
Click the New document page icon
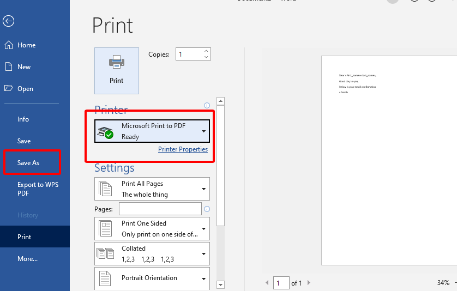pos(9,66)
